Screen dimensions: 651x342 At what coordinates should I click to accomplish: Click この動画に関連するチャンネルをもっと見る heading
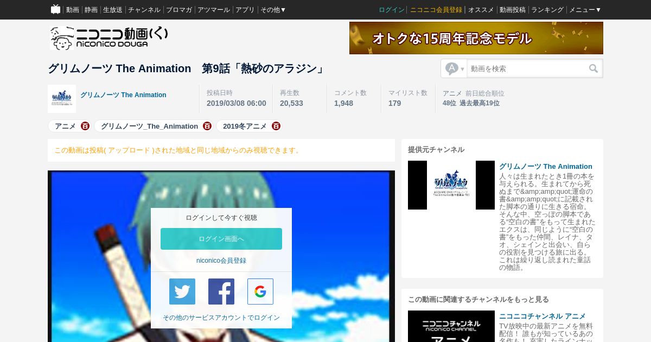[x=478, y=300]
